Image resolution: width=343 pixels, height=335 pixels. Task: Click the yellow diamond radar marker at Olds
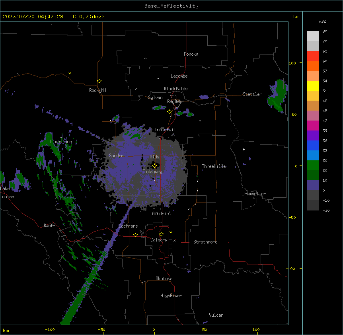[154, 166]
